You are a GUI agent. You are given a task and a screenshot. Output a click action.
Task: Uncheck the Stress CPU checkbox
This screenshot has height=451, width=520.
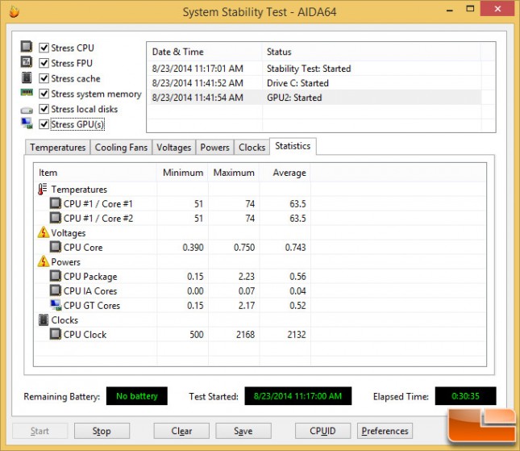(44, 48)
